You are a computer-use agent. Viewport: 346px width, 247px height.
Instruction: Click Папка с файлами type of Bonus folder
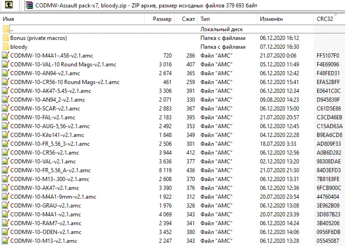pos(223,38)
